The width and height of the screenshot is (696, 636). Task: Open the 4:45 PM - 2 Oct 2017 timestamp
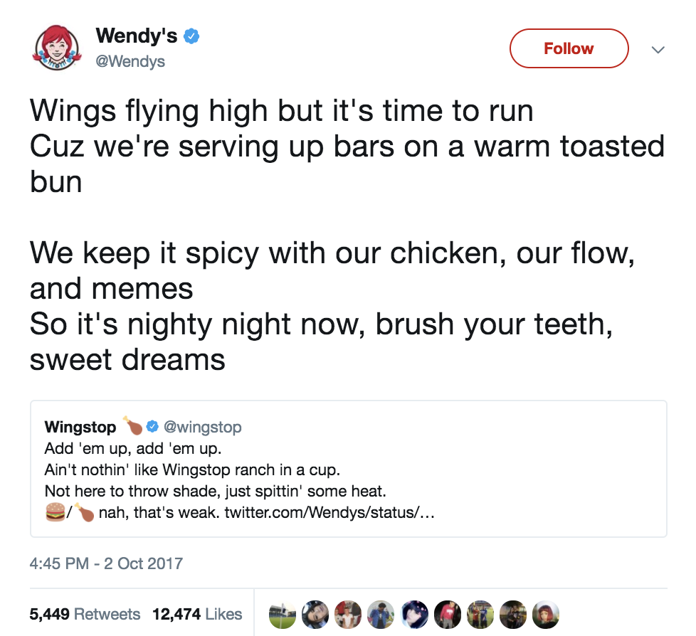coord(106,563)
